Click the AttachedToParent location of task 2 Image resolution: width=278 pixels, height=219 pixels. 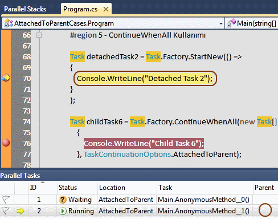tap(126, 211)
